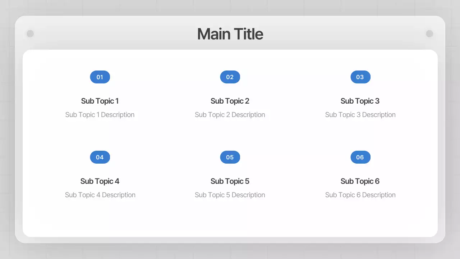Select the 06 blue badge
460x259 pixels.
pyautogui.click(x=360, y=157)
